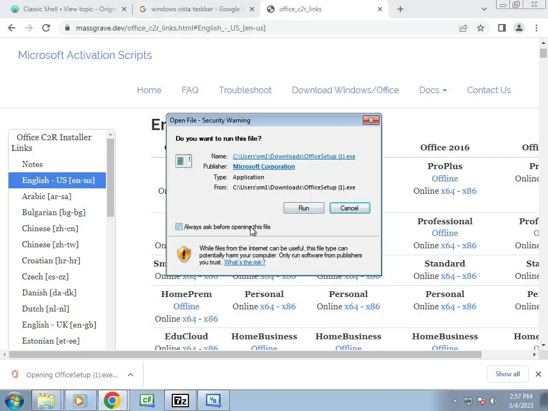Image resolution: width=548 pixels, height=411 pixels.
Task: Select Notes in sidebar list
Action: point(32,164)
